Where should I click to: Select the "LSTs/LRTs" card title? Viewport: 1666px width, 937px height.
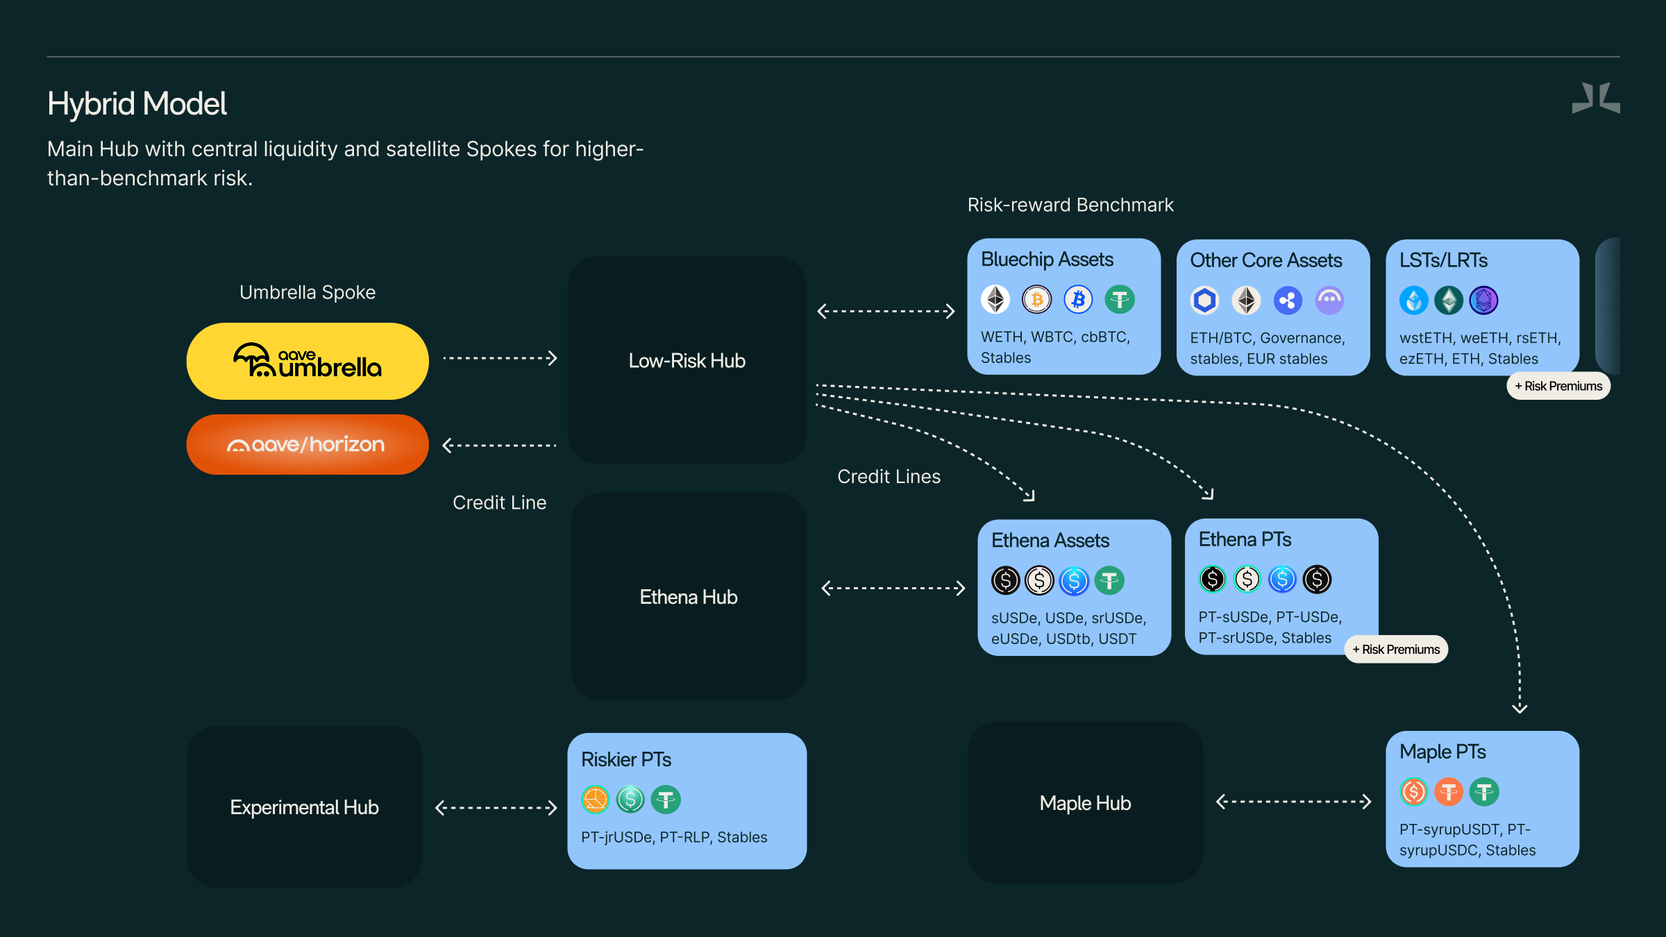[x=1443, y=260]
